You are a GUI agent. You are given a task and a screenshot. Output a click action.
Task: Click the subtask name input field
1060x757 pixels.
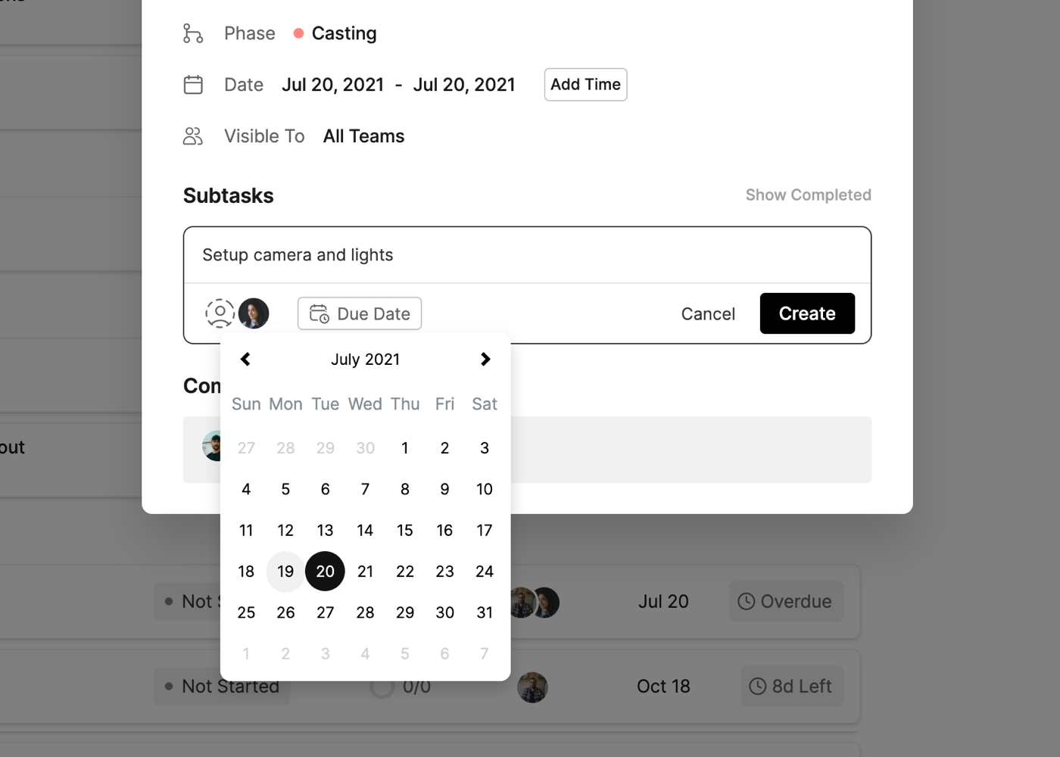point(527,255)
